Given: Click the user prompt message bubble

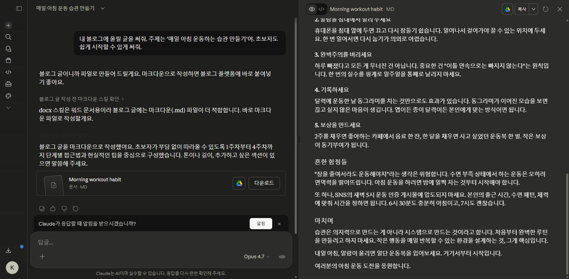Looking at the screenshot, I should coord(180,43).
